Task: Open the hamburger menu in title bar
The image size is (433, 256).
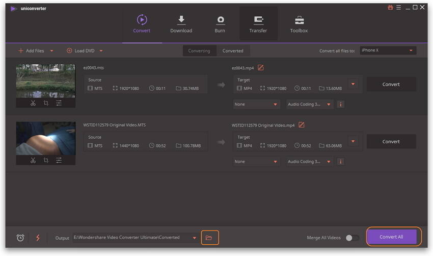Action: pyautogui.click(x=399, y=8)
